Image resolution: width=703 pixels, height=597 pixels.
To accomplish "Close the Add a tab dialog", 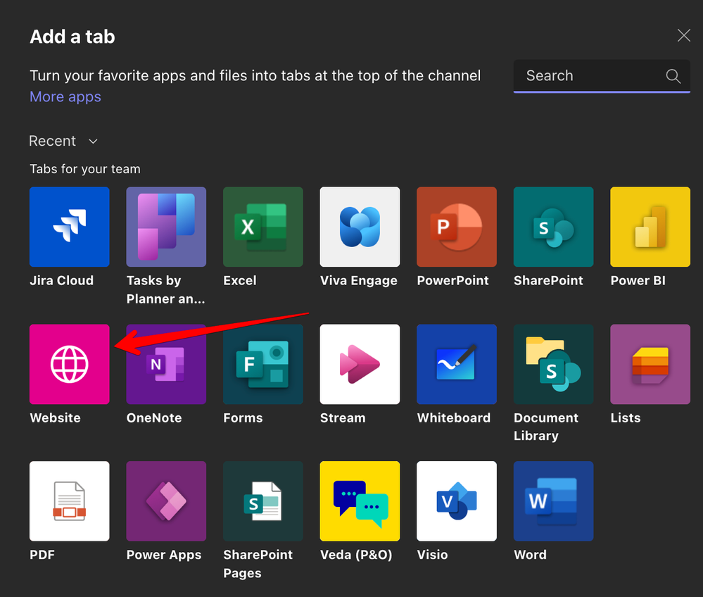I will (x=684, y=35).
